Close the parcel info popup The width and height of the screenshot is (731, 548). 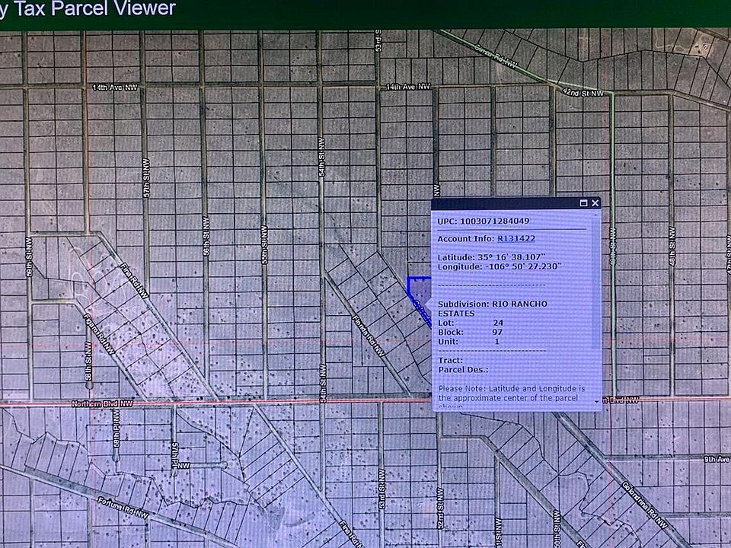[595, 203]
